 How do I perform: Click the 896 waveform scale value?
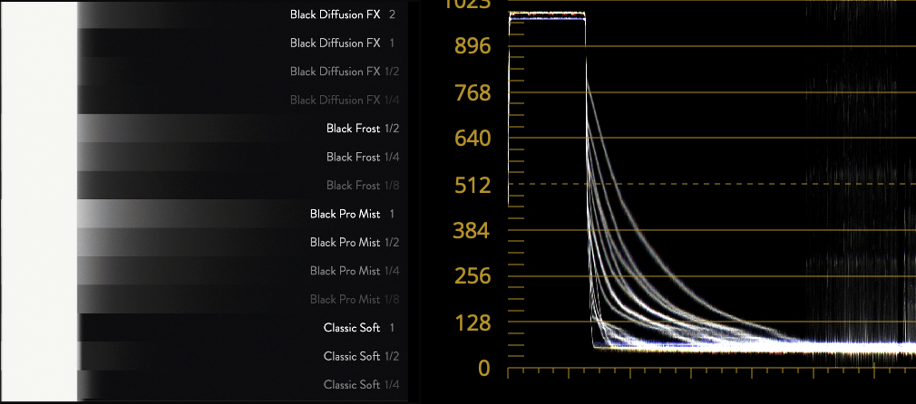click(x=473, y=46)
